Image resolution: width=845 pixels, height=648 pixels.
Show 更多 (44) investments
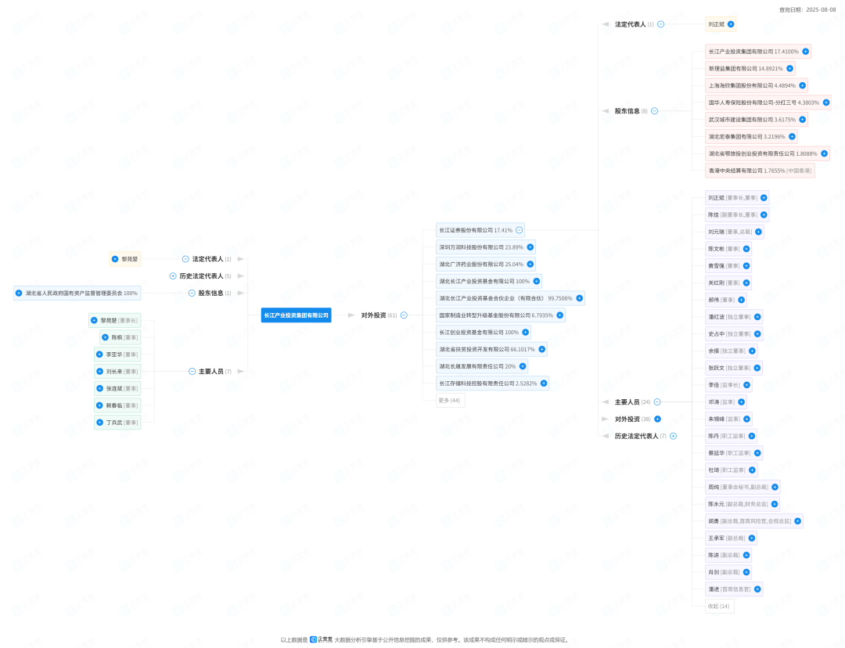coord(449,401)
